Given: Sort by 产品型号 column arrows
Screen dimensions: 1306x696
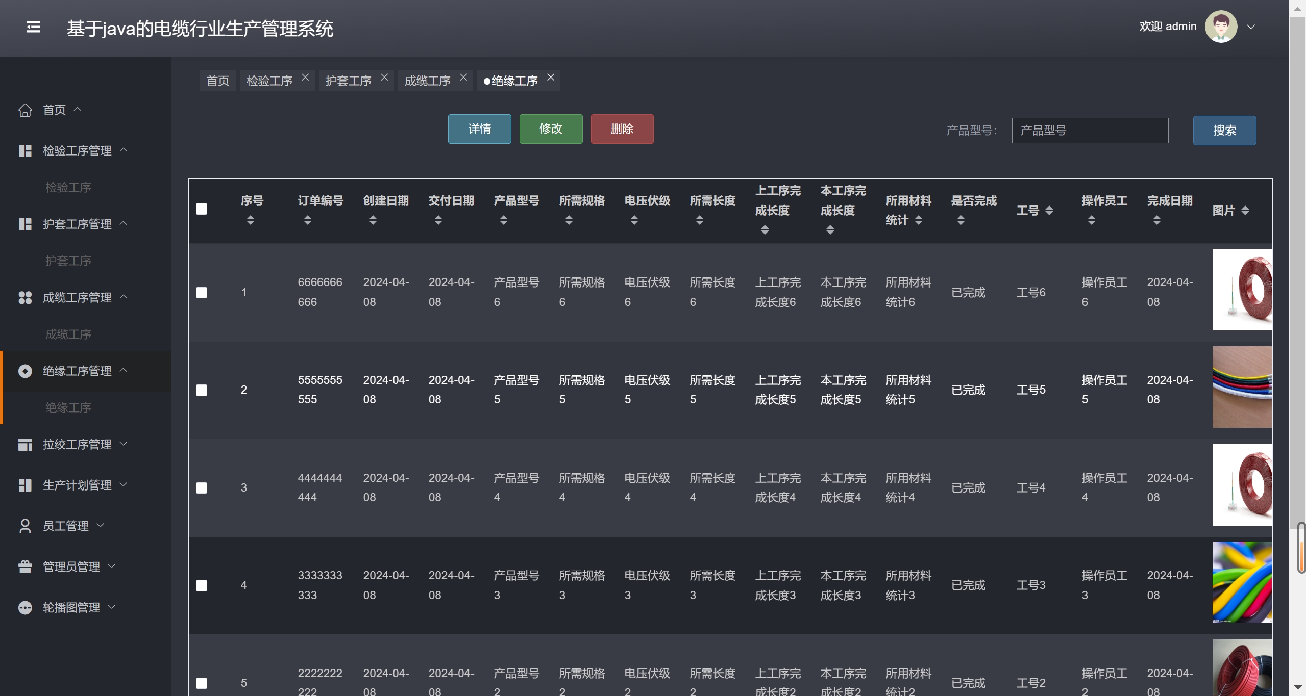Looking at the screenshot, I should (x=504, y=220).
